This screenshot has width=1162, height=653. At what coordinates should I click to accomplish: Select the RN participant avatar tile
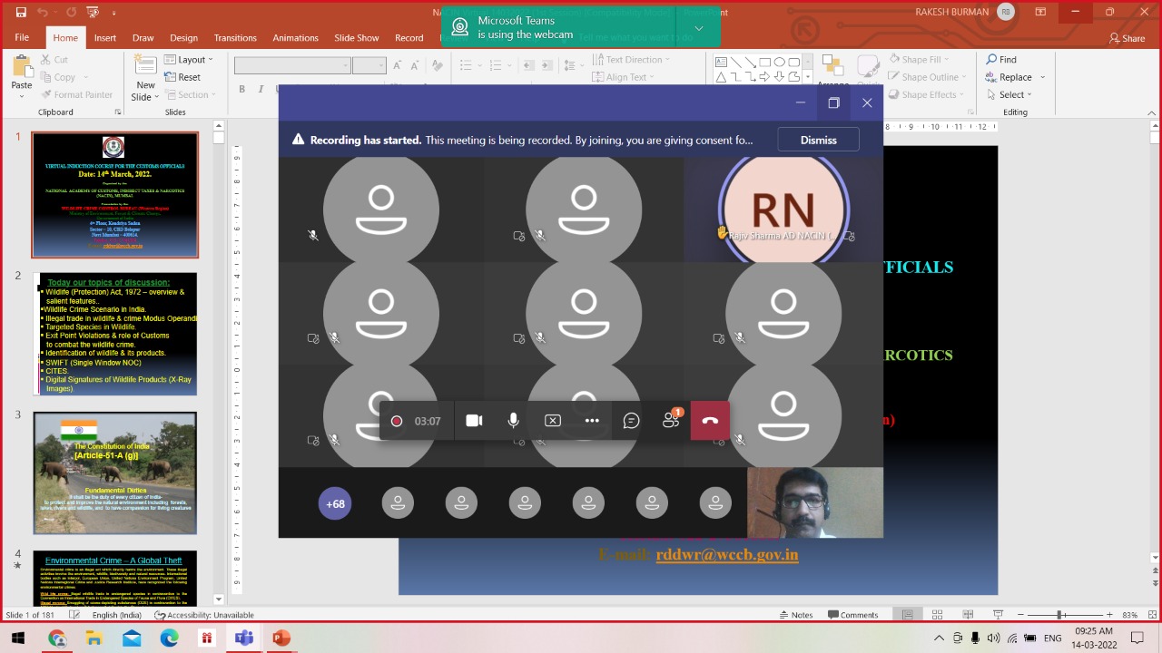coord(783,210)
